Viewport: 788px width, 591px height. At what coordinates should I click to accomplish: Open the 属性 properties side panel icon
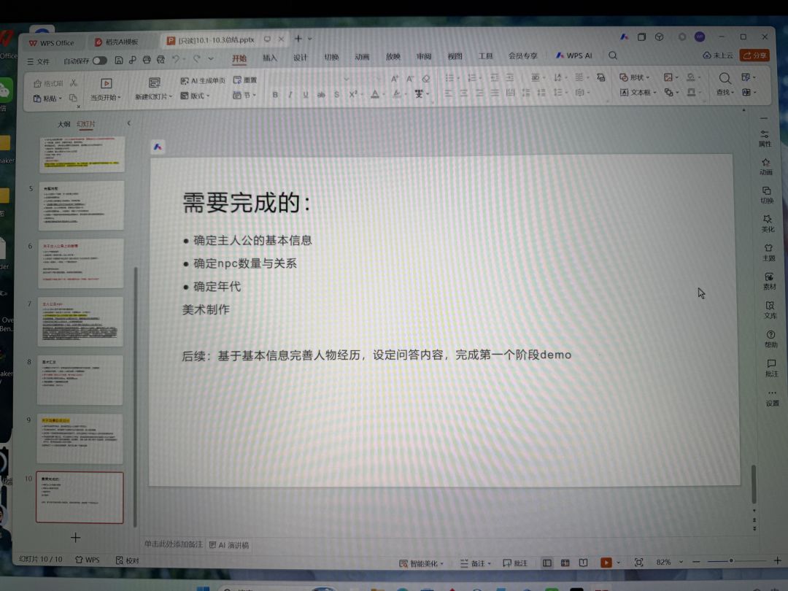(765, 138)
